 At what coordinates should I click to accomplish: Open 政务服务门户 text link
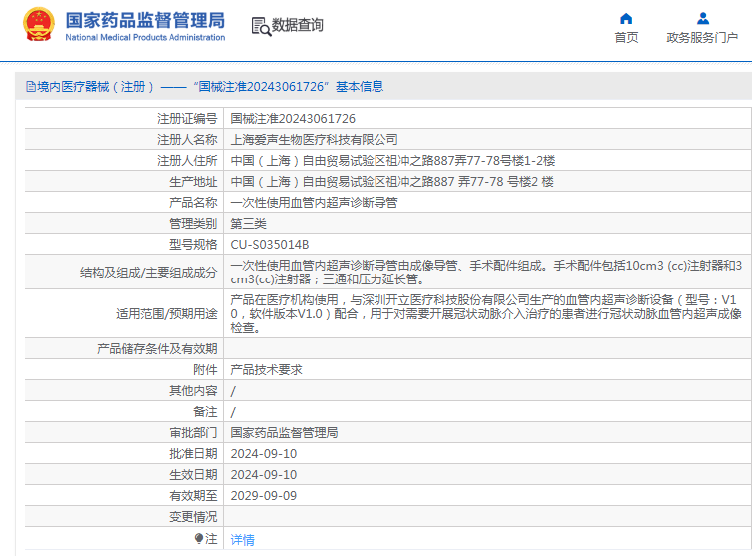tap(702, 37)
